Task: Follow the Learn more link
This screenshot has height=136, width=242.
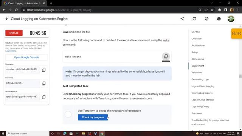Action: click(11, 51)
